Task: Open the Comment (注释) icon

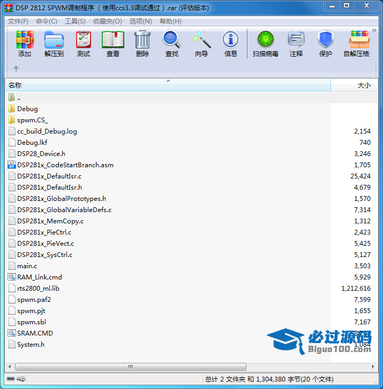Action: pos(296,40)
